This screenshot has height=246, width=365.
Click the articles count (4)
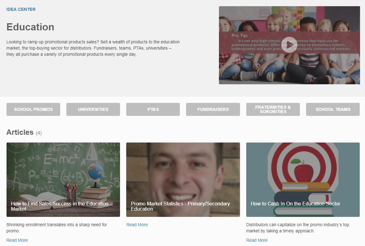coord(39,133)
